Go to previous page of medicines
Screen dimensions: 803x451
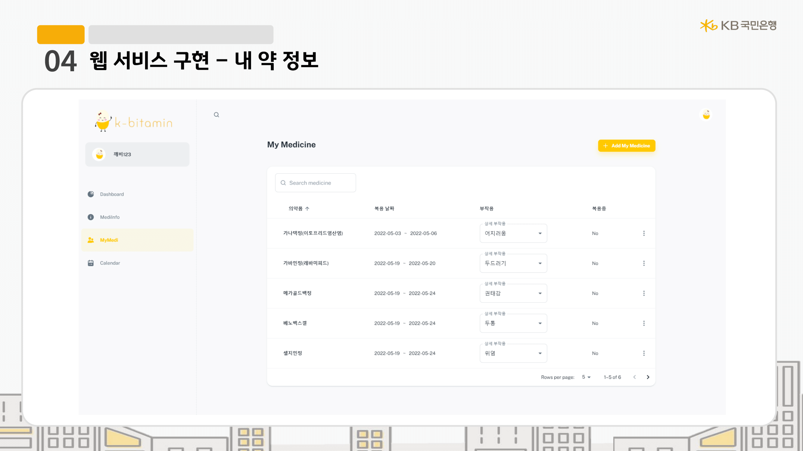(x=634, y=377)
